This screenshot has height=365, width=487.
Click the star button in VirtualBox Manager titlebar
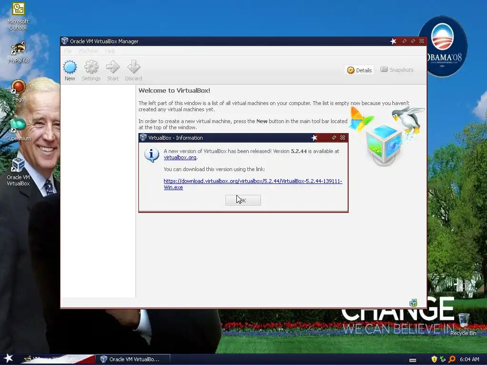coord(393,41)
